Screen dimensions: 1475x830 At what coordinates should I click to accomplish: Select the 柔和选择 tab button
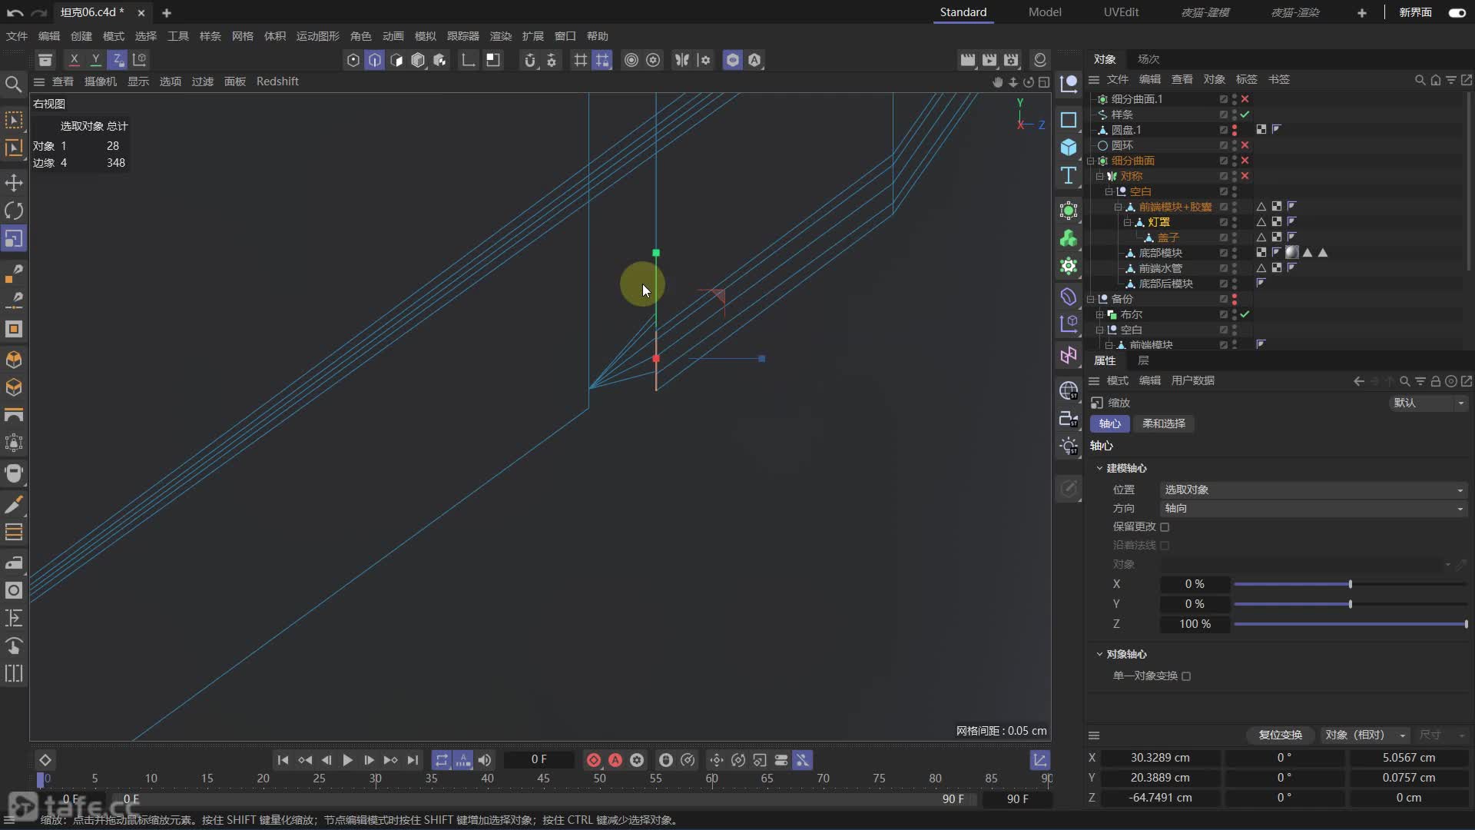point(1163,423)
